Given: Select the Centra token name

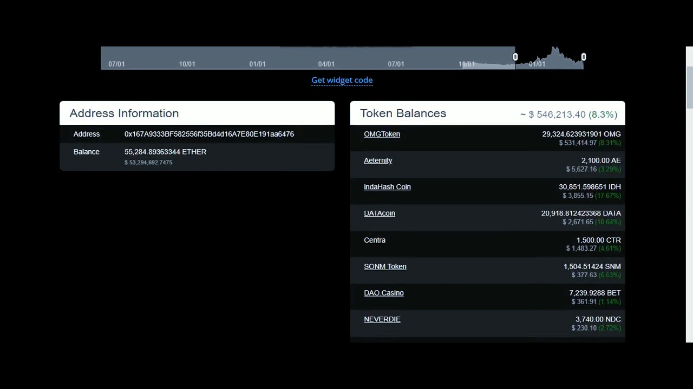Looking at the screenshot, I should [375, 240].
